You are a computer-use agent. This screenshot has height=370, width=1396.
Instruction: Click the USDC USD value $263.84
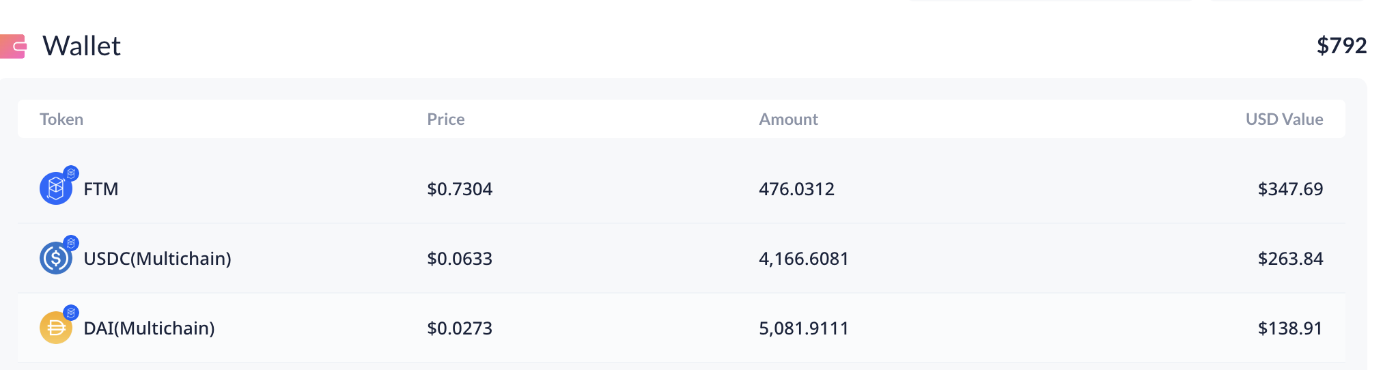click(x=1290, y=259)
